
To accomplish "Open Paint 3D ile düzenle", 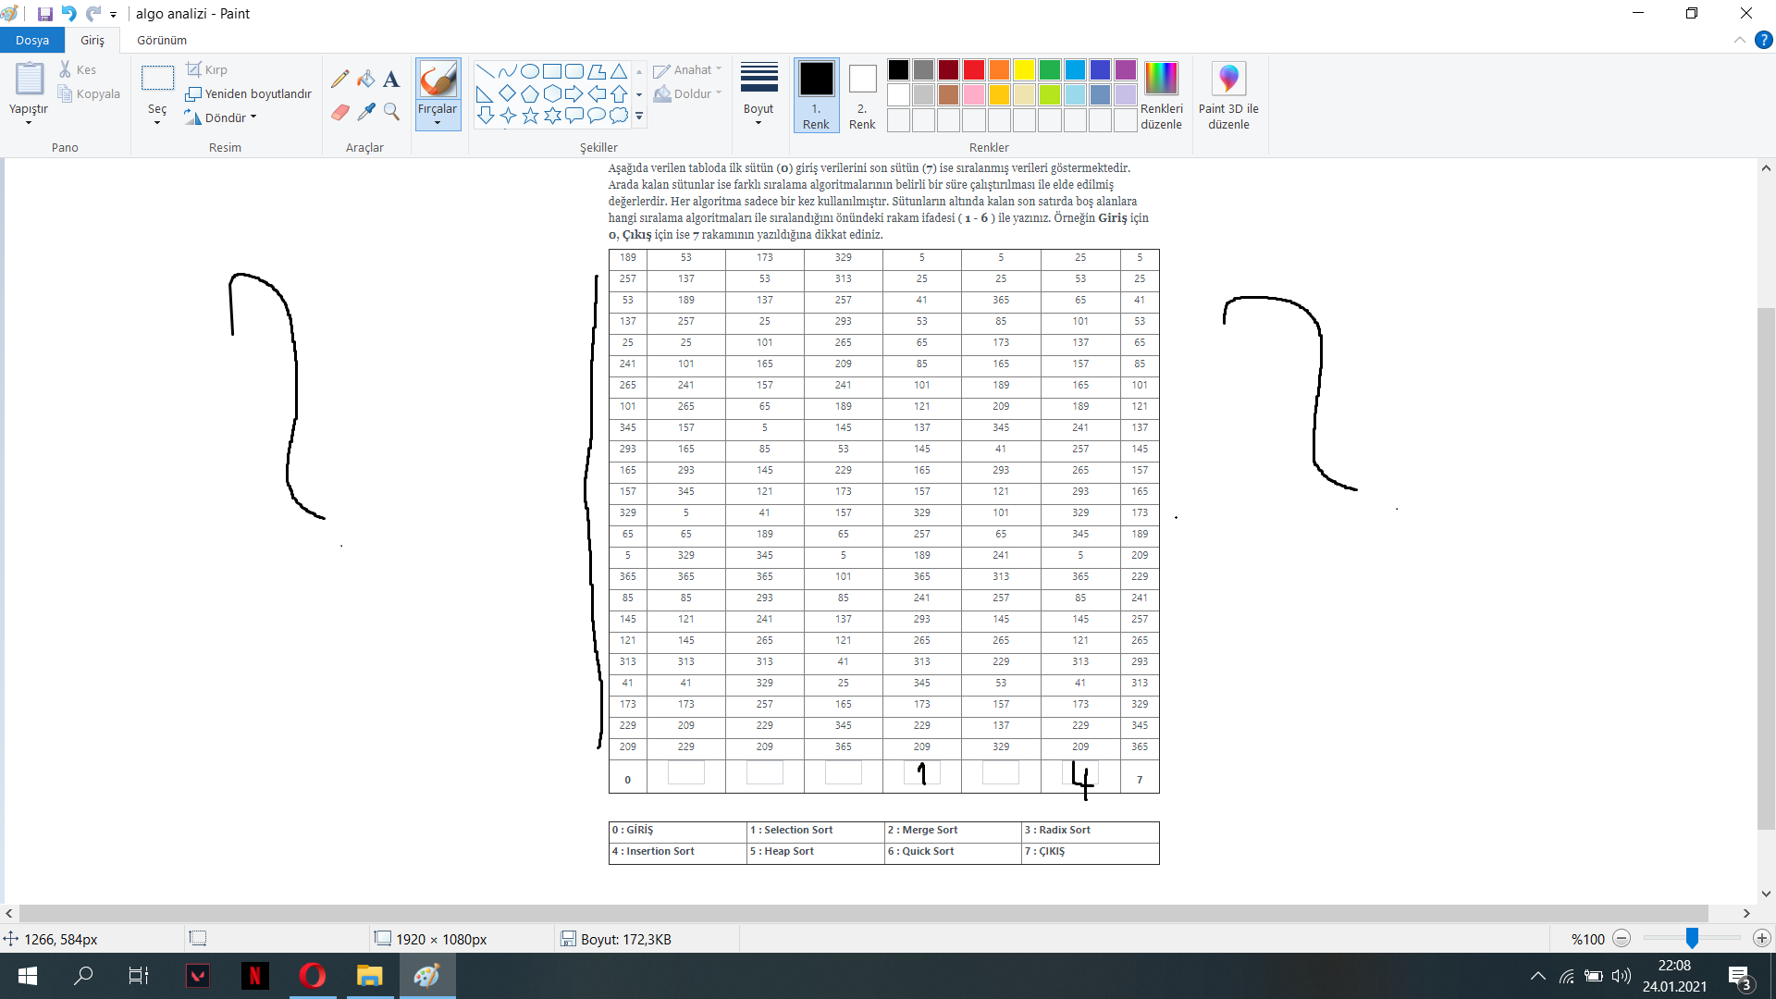I will (x=1228, y=92).
